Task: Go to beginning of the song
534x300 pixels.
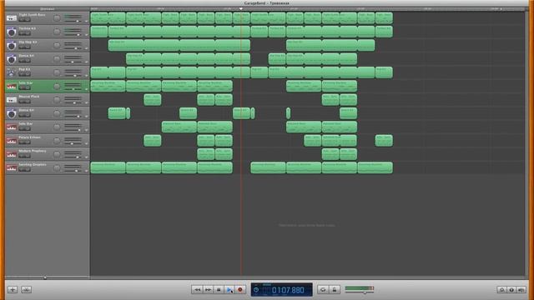Action: (x=219, y=289)
